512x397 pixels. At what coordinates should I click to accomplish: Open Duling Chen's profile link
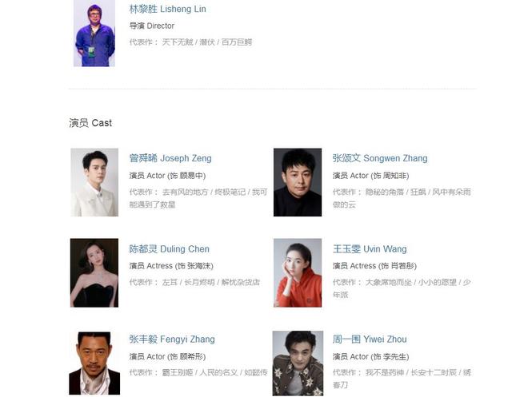point(169,248)
